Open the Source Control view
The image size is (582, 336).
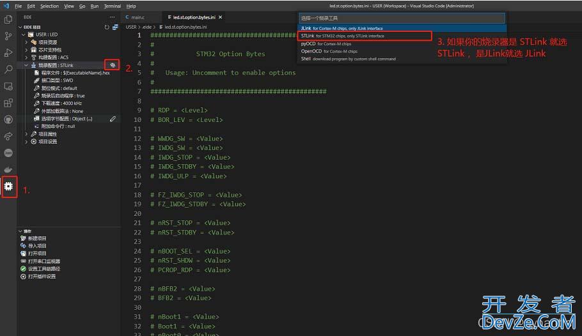(x=8, y=36)
